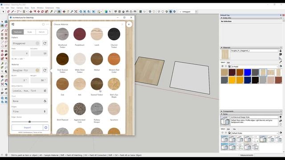285x160 pixels.
Task: Choose the Birch Plywood material
Action: click(x=62, y=109)
